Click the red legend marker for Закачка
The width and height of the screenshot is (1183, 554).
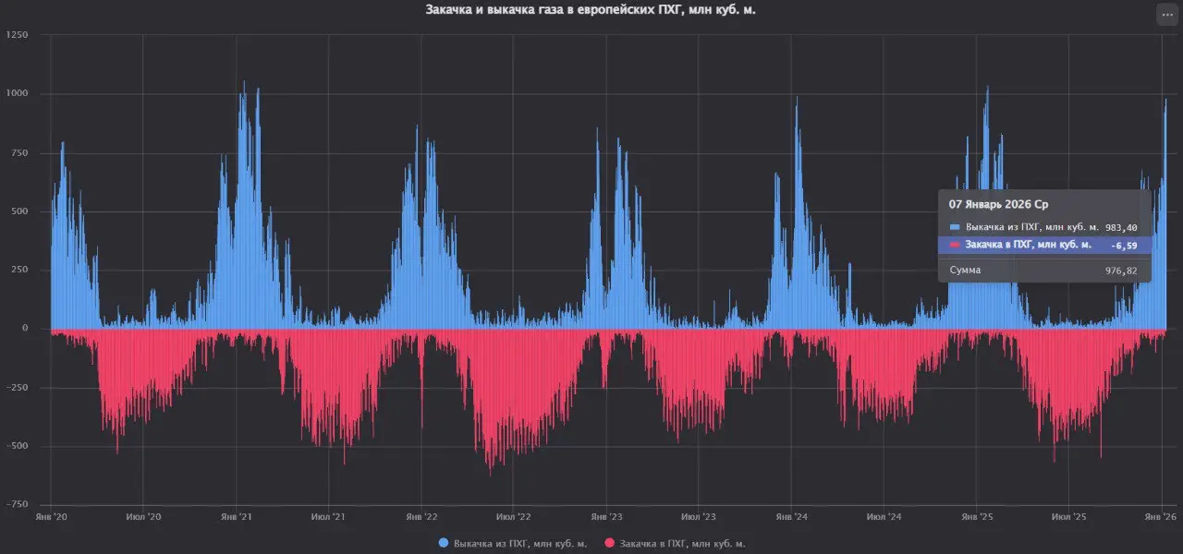pos(608,543)
